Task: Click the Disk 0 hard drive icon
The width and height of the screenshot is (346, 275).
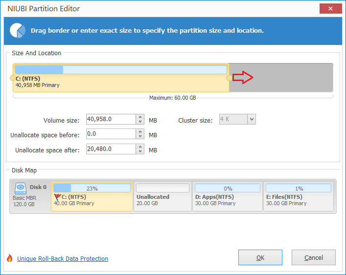Action: [x=21, y=189]
